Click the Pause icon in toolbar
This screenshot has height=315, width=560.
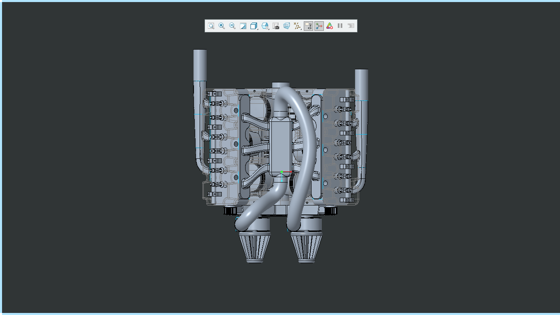point(340,26)
